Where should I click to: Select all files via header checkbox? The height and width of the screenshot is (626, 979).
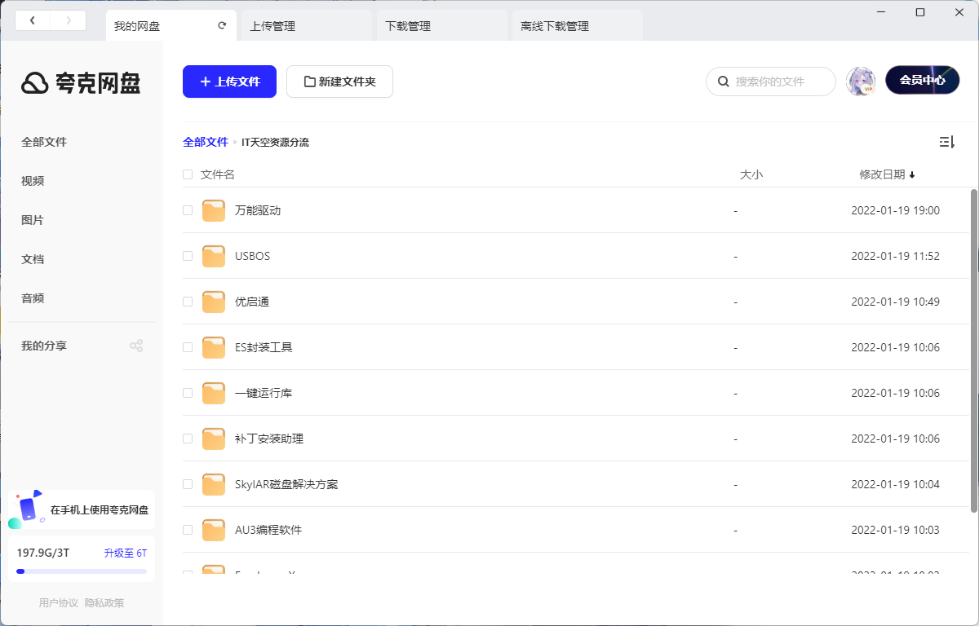(x=188, y=174)
